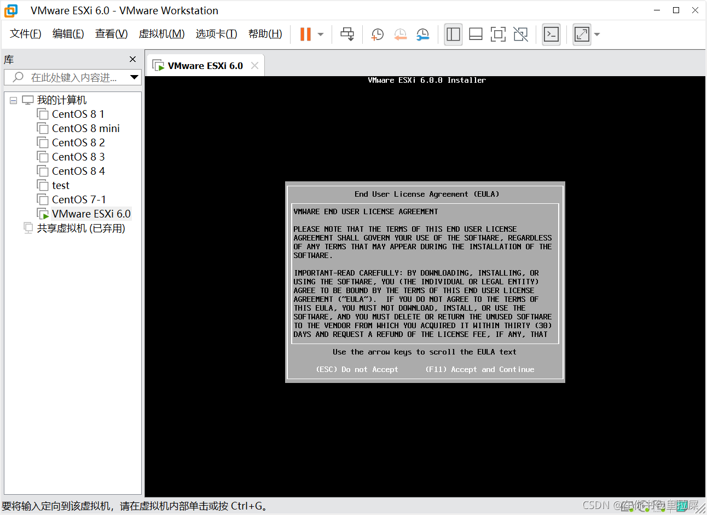
Task: Open the power options dropdown arrow
Action: pyautogui.click(x=321, y=35)
